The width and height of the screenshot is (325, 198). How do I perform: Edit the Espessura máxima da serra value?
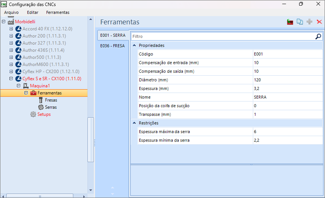point(288,132)
